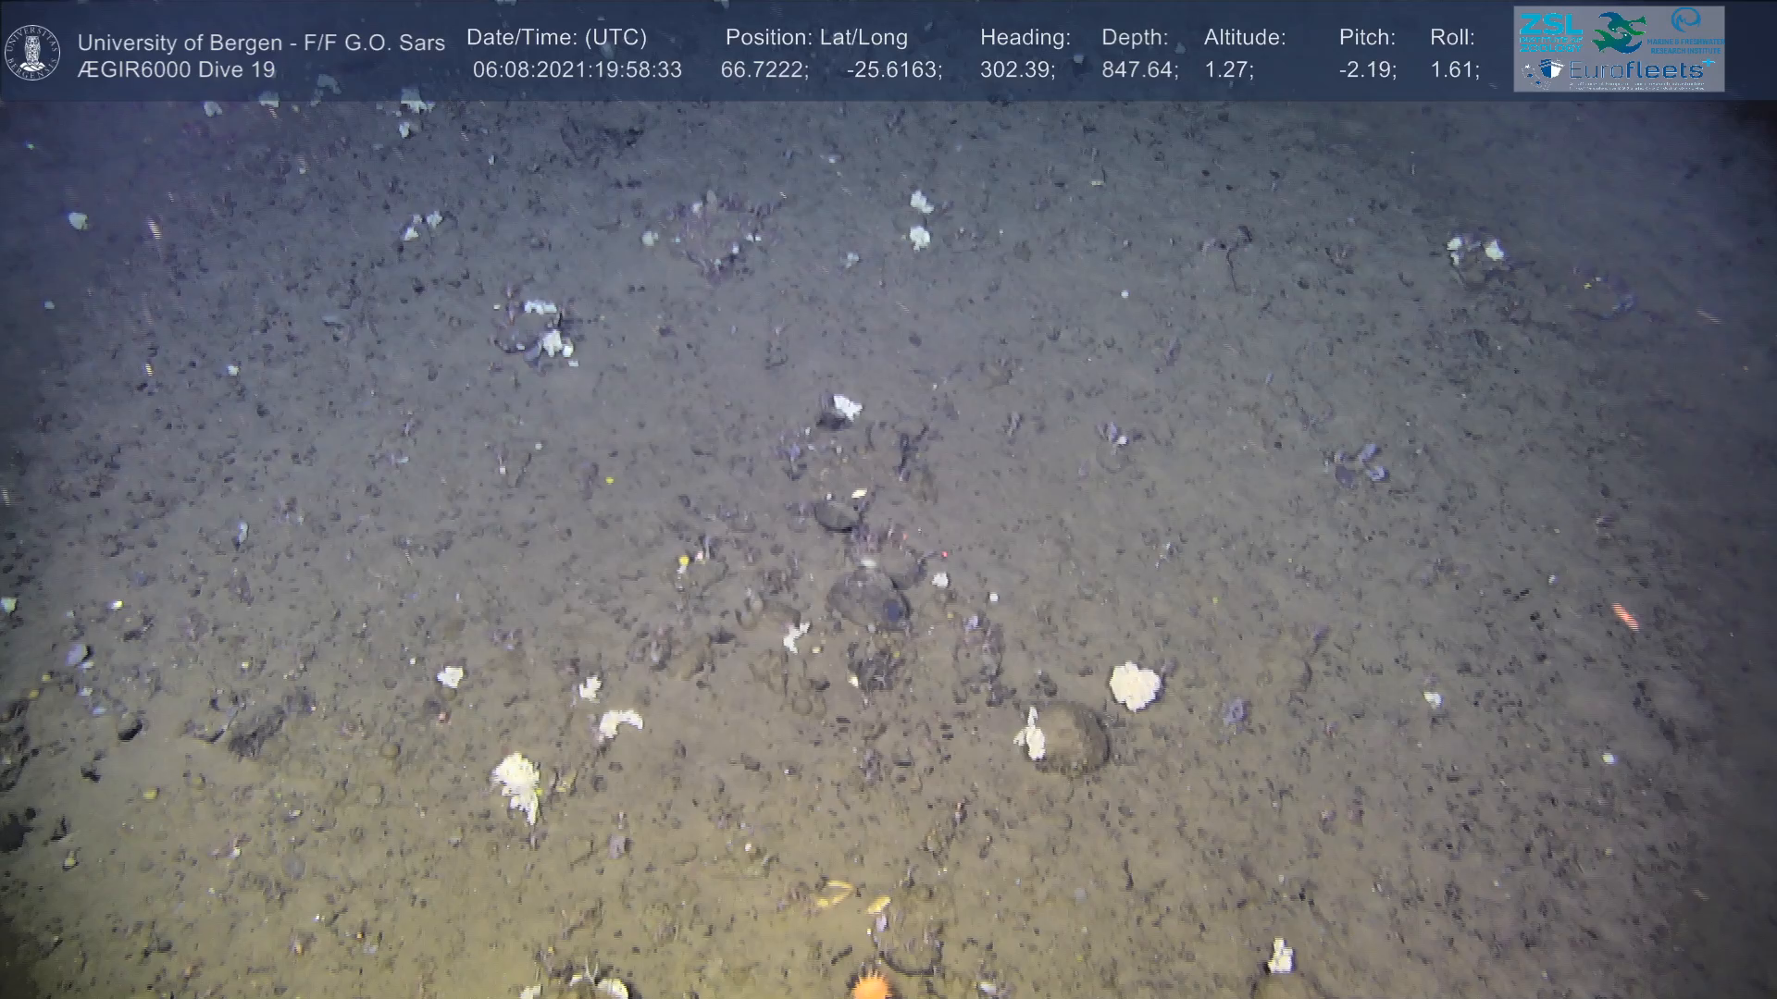Click the University of Bergen seal logo
The image size is (1777, 999).
(33, 53)
